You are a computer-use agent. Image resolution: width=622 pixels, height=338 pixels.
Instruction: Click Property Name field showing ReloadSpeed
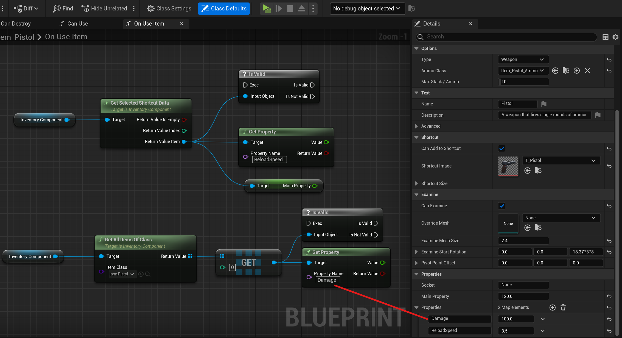tap(270, 160)
